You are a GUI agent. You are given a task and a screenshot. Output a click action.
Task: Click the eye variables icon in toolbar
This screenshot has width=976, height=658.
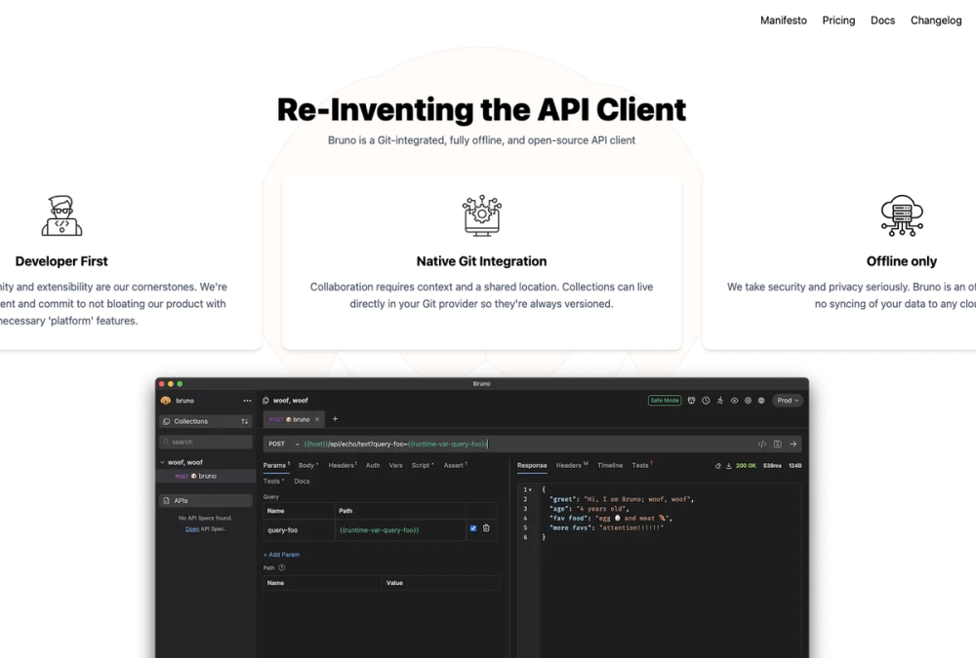(x=735, y=401)
